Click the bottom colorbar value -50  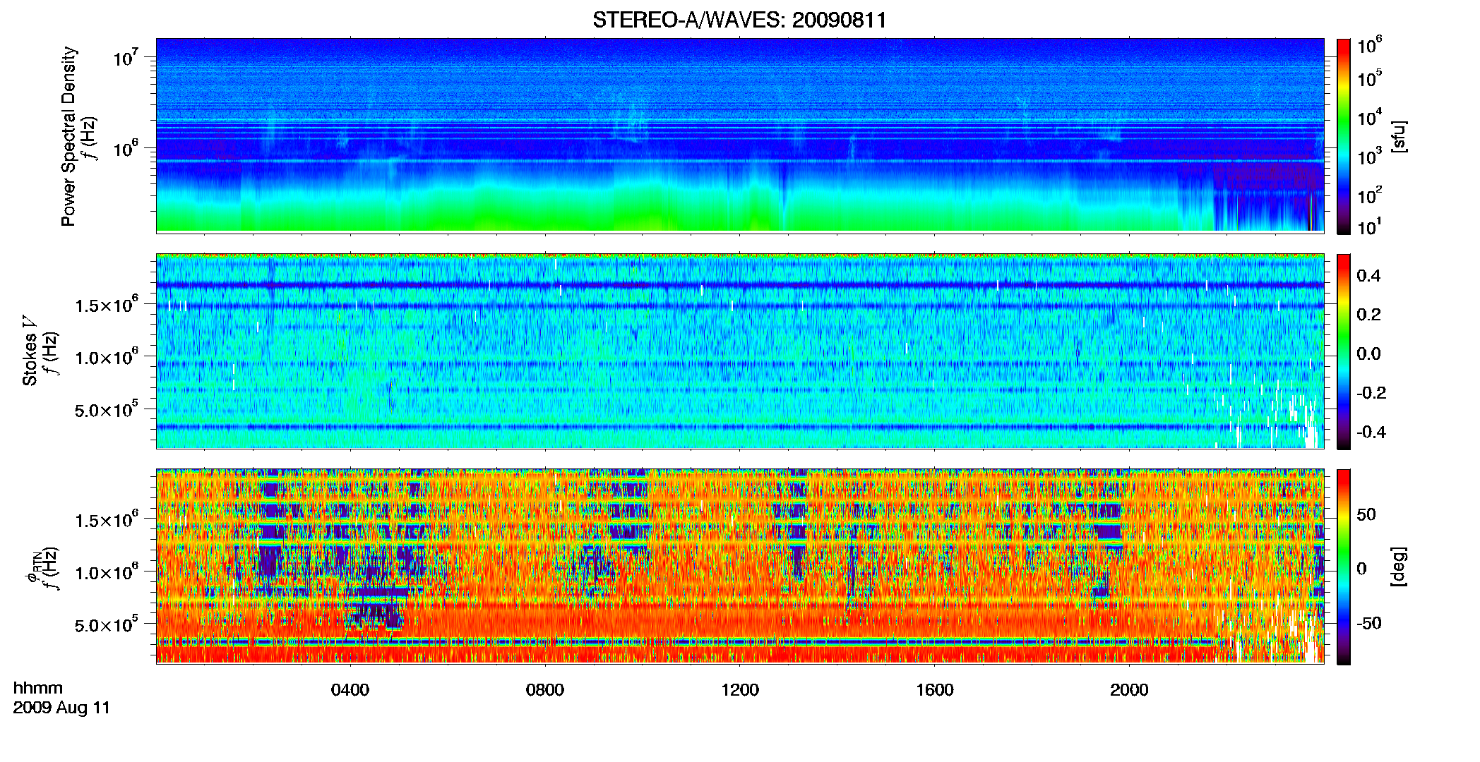tap(1368, 623)
